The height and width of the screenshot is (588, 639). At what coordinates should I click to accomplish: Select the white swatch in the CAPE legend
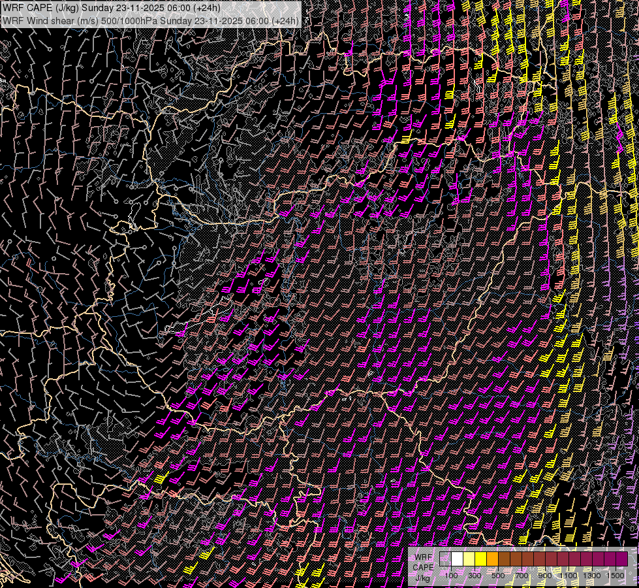(458, 559)
